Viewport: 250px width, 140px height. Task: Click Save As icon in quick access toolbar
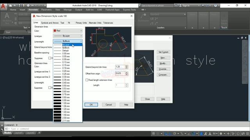[x=23, y=5]
